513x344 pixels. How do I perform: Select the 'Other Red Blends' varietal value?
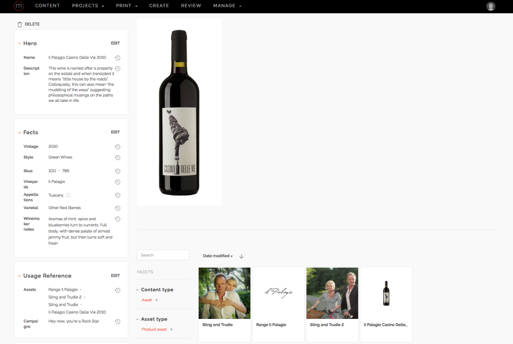pyautogui.click(x=65, y=207)
